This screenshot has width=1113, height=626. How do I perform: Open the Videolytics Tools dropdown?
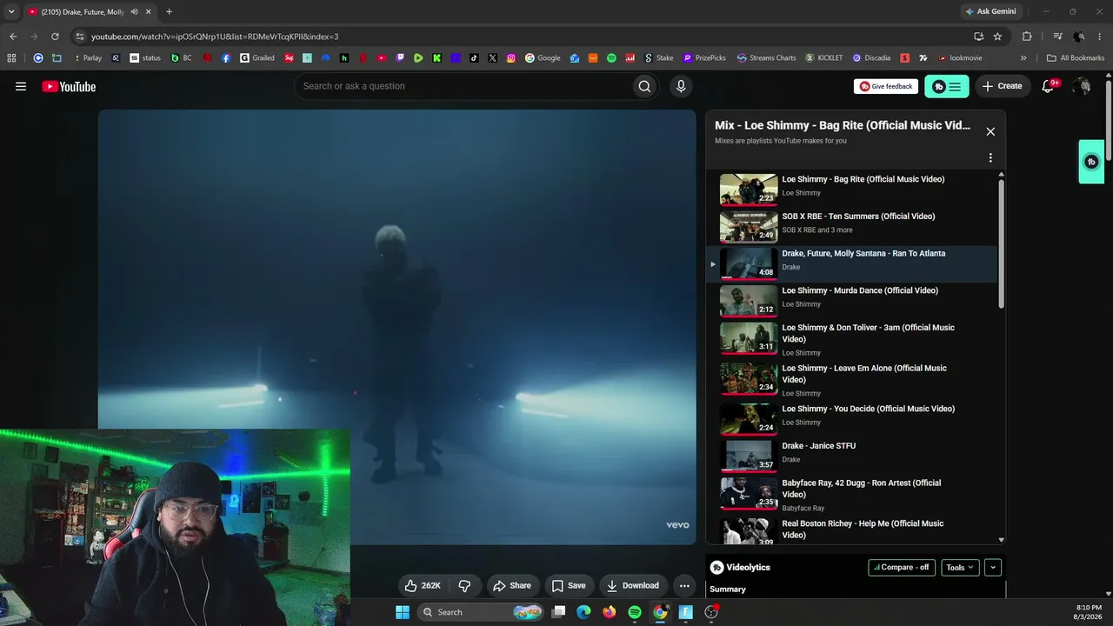(961, 567)
